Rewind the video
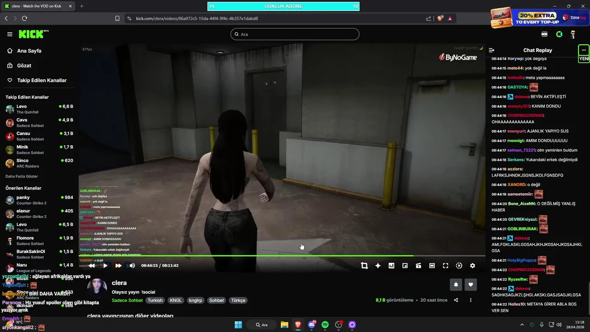This screenshot has width=590, height=332. click(92, 266)
